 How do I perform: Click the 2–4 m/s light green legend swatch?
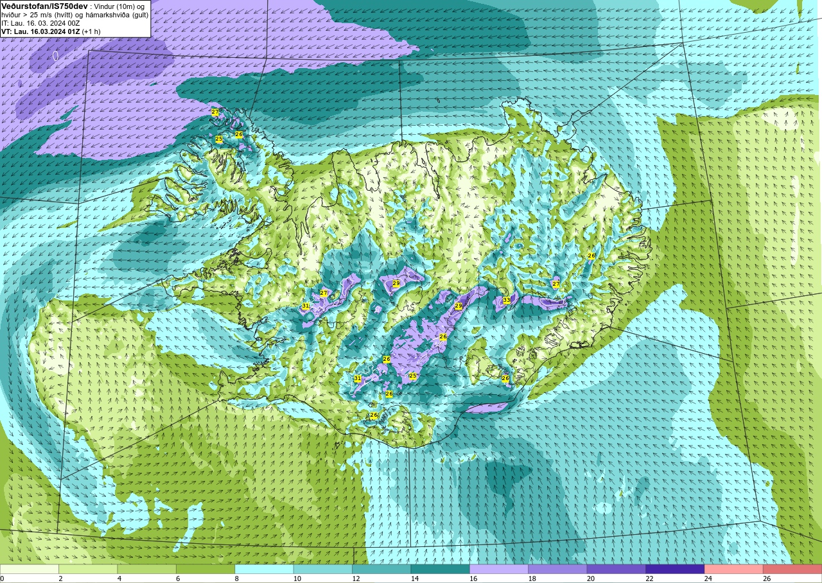tap(88, 569)
